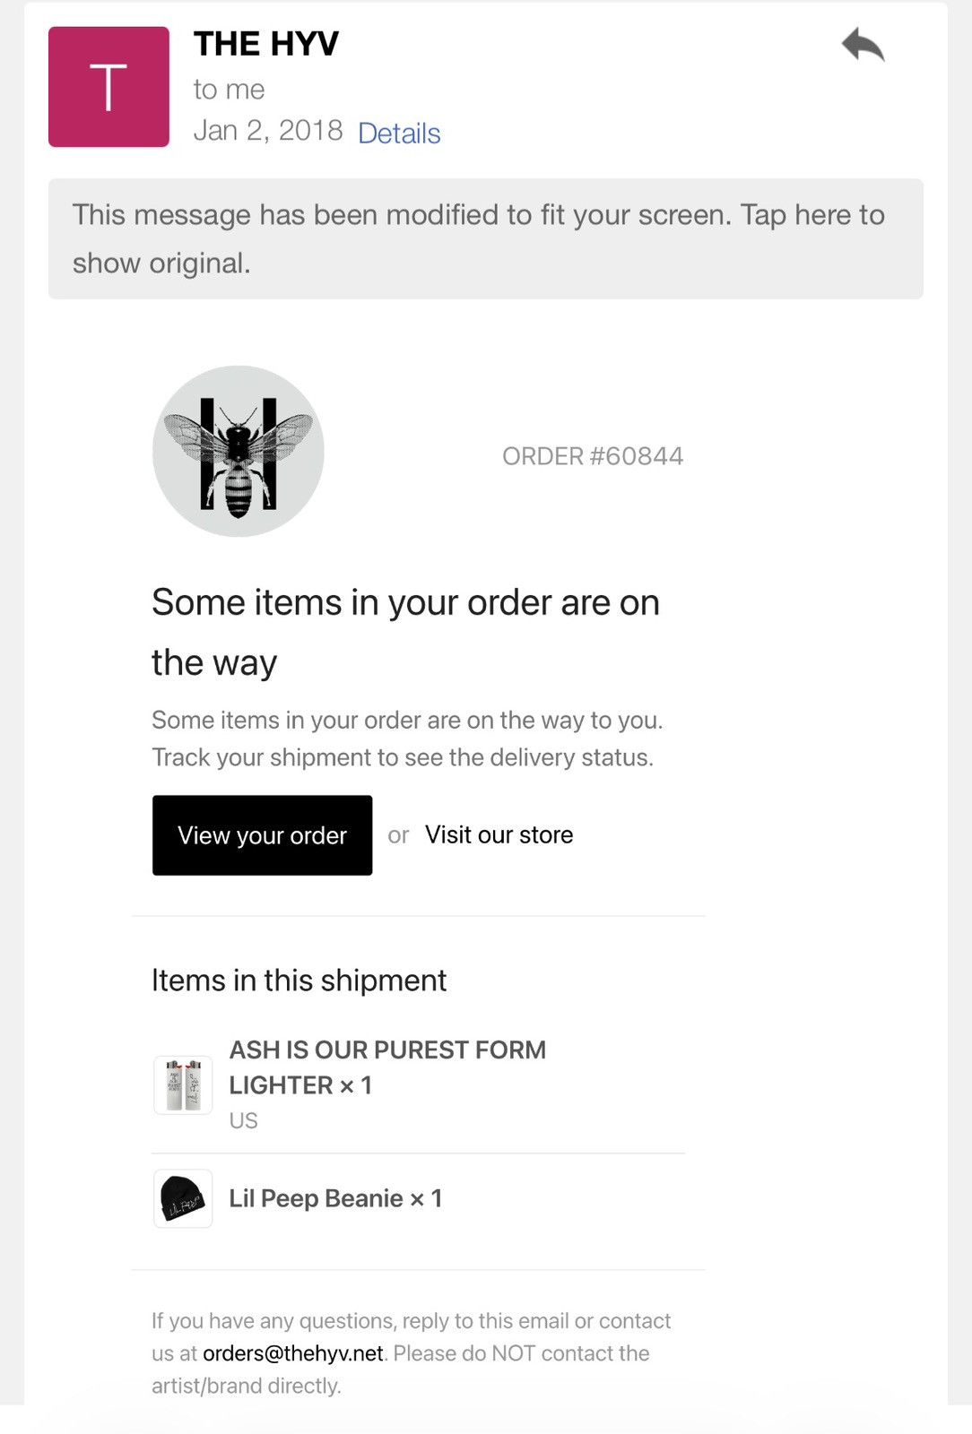The width and height of the screenshot is (972, 1434).
Task: Tap the Items in this shipment heading
Action: coord(299,980)
